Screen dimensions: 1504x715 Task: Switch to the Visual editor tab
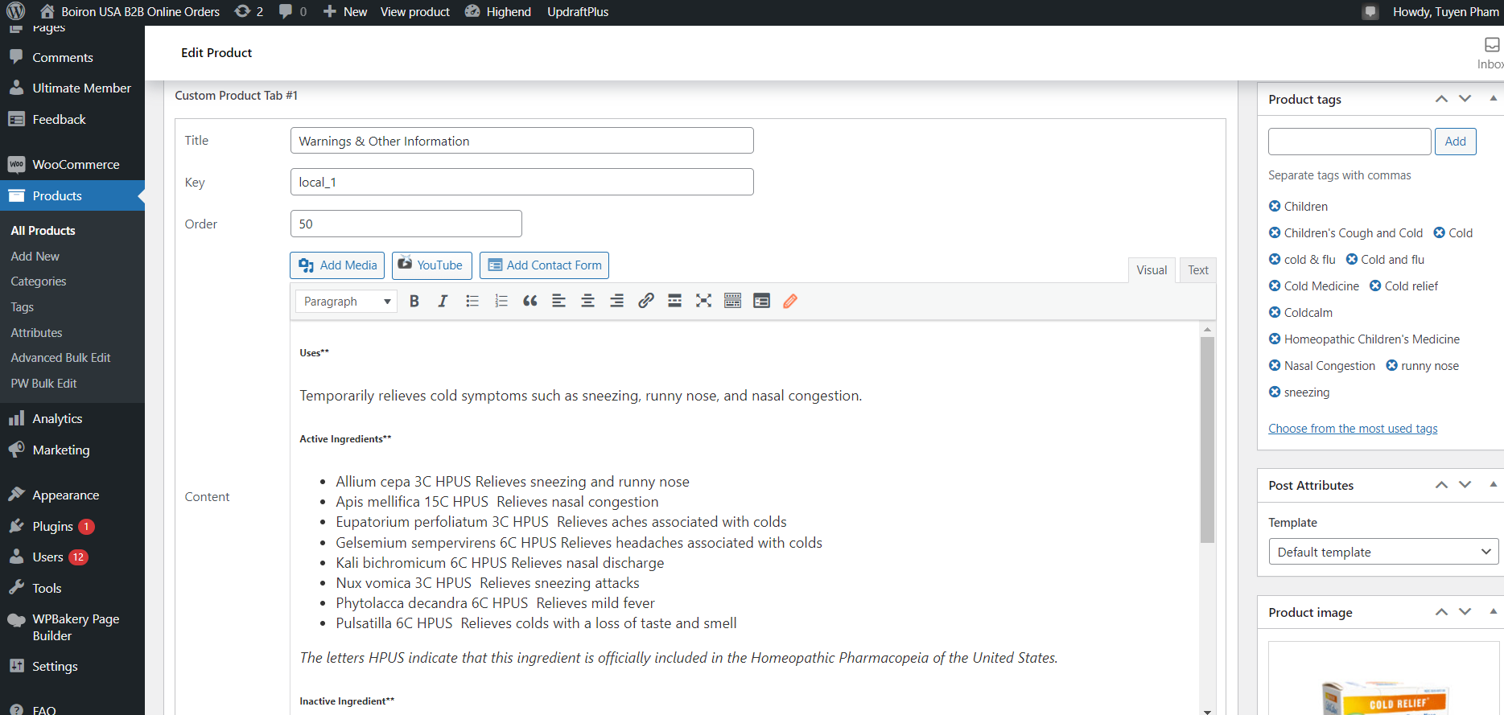pos(1152,270)
